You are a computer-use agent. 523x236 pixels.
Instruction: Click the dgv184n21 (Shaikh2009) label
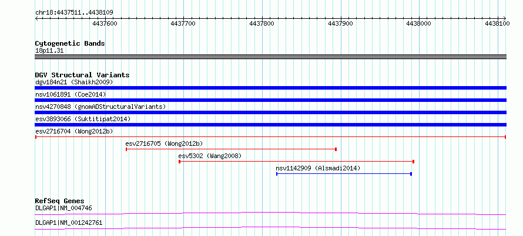pos(74,82)
